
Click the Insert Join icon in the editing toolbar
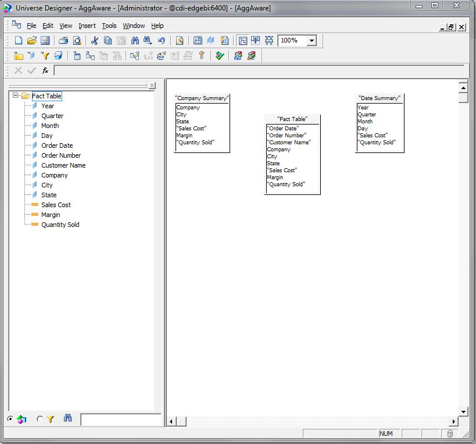[x=90, y=56]
